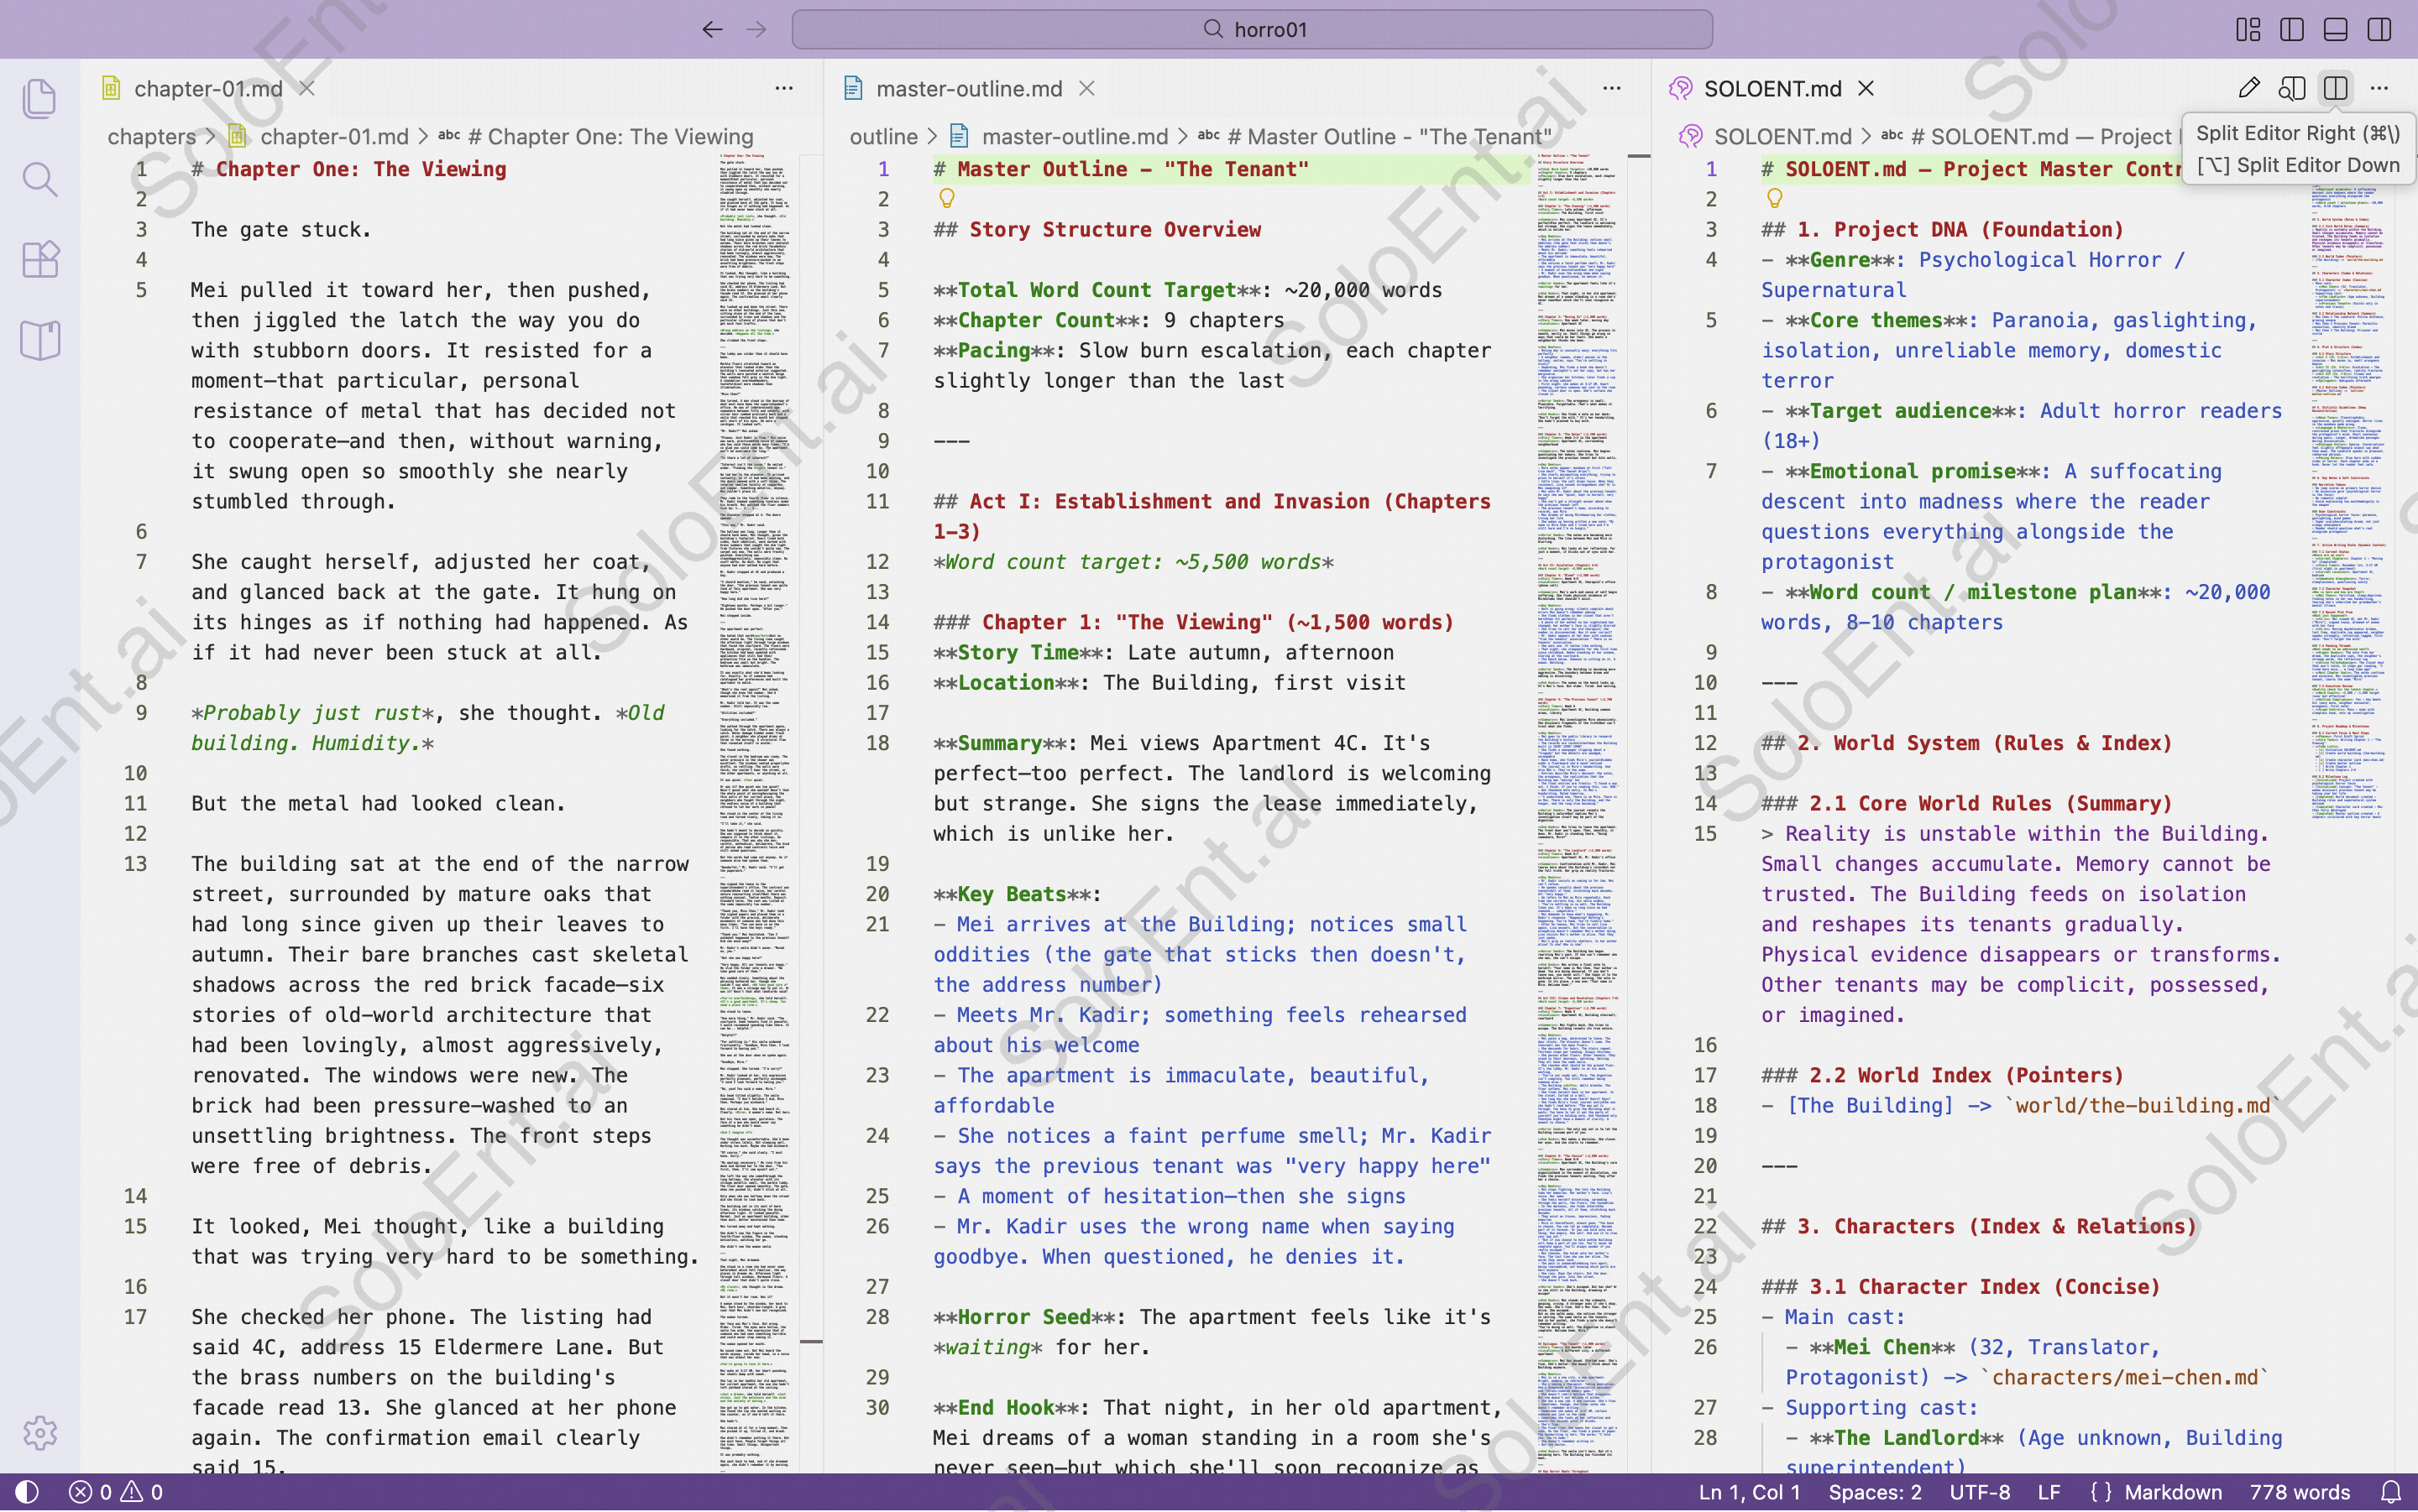Open Markdown preview to the side
The width and height of the screenshot is (2418, 1512).
(2292, 88)
